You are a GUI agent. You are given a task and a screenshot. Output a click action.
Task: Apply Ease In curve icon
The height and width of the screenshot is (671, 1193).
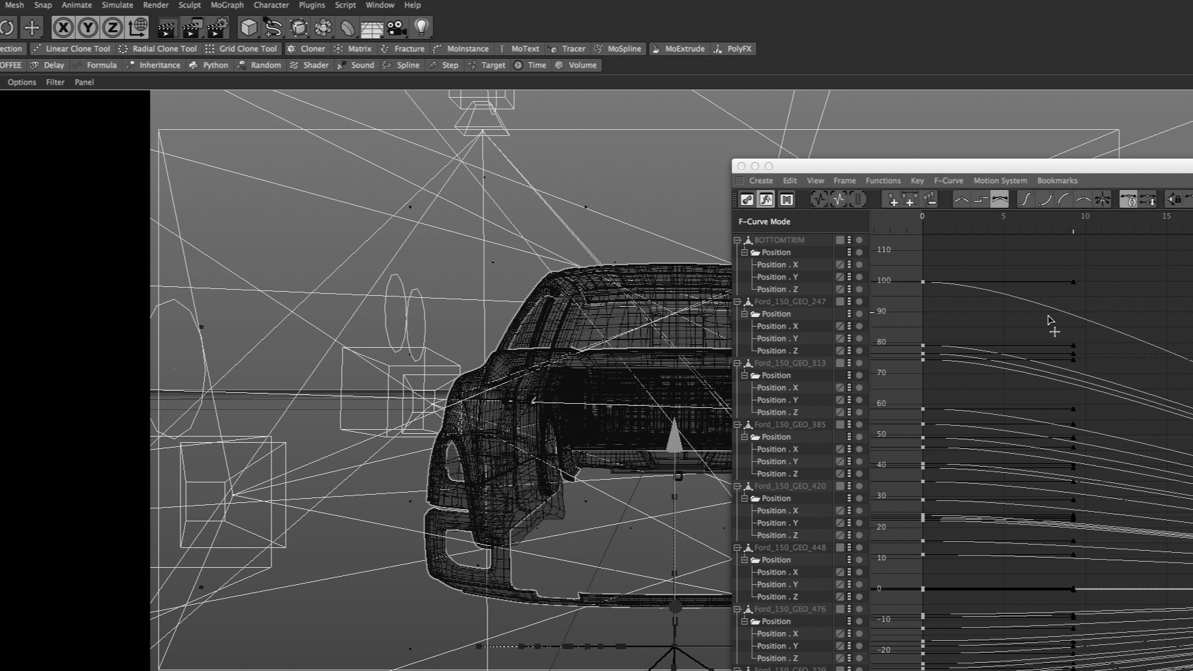pos(1045,200)
